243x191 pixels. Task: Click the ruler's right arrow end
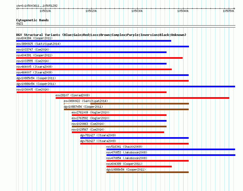coord(234,9)
